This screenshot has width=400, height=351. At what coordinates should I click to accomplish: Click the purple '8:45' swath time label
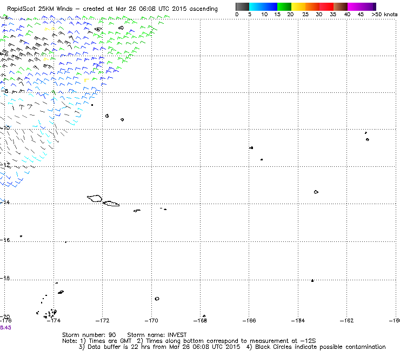coord(5,328)
